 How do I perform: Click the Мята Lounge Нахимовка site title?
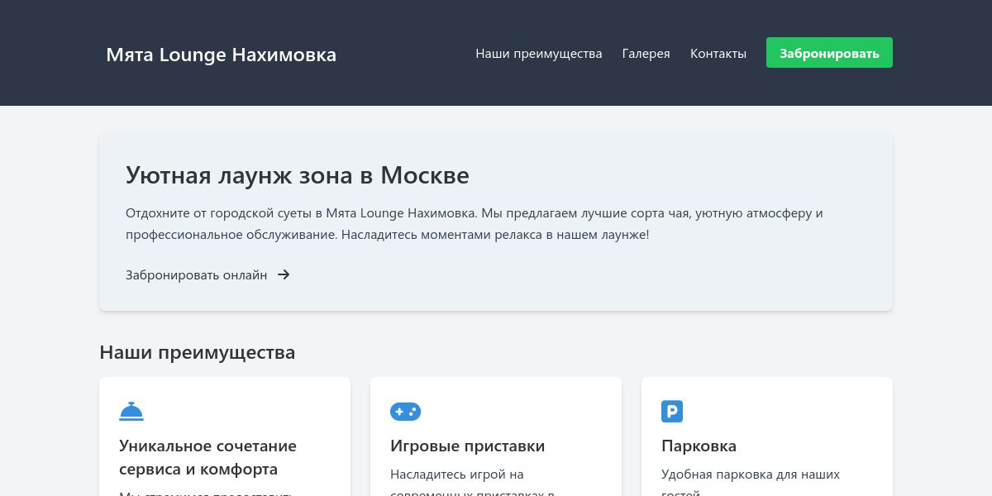222,55
